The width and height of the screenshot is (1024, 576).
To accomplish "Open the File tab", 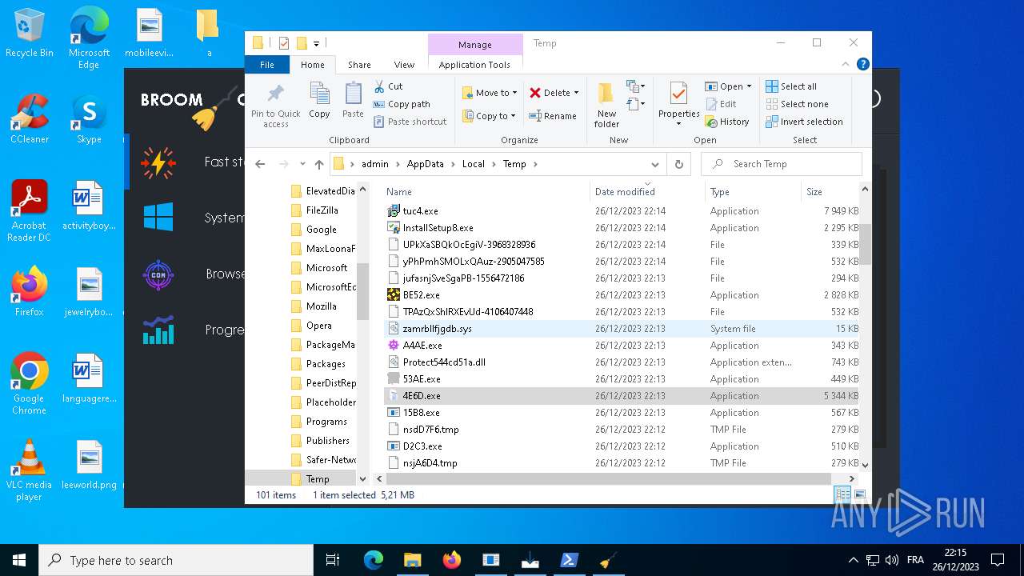I will [x=267, y=65].
